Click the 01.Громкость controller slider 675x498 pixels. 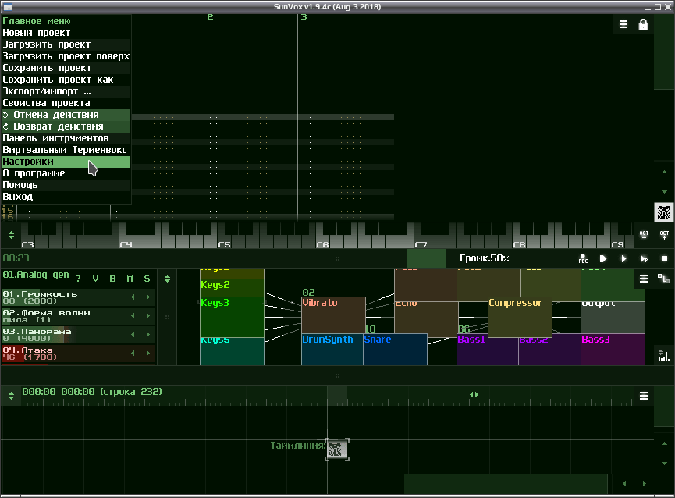pos(78,297)
